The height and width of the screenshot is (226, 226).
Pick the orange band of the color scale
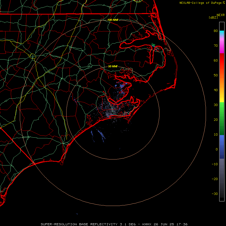tap(222, 83)
